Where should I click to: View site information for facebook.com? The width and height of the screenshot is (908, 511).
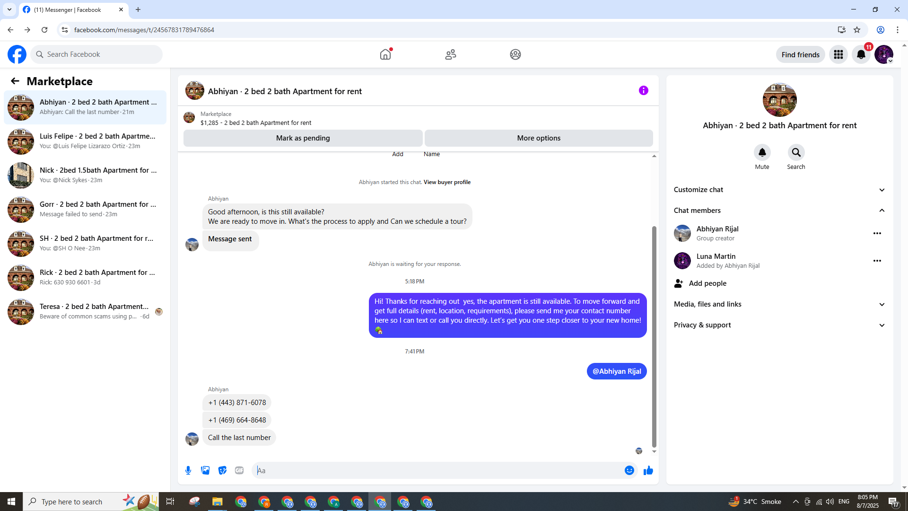click(x=65, y=30)
